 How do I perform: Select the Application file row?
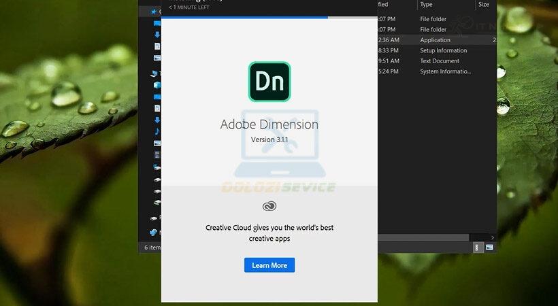[436, 40]
